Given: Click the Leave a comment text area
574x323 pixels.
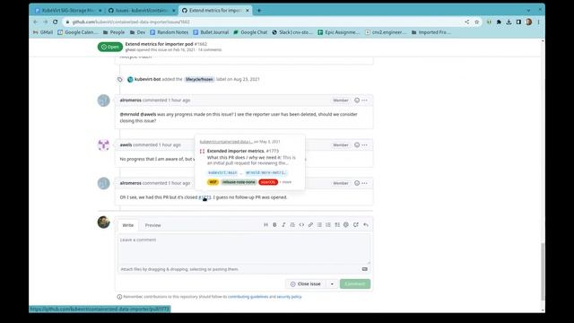Looking at the screenshot, I should pos(244,249).
